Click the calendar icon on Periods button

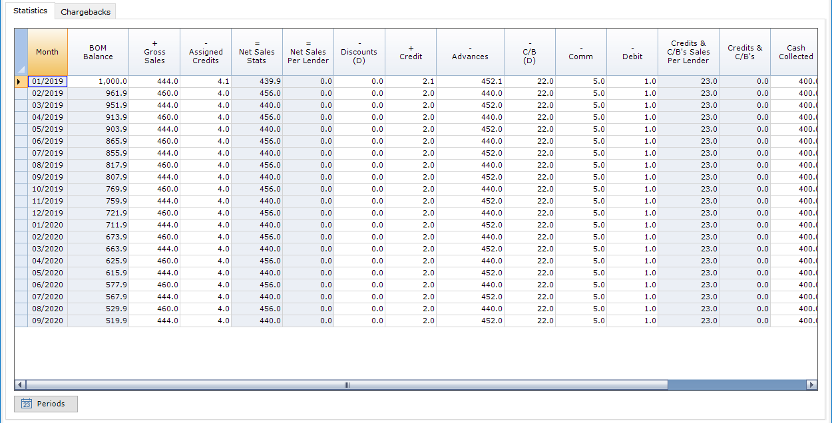click(x=27, y=404)
